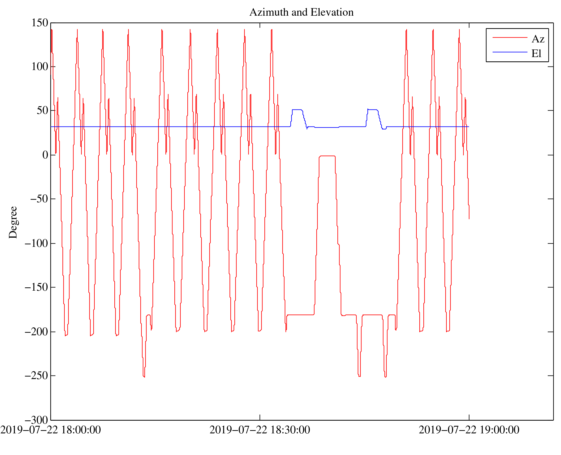Click the −300 y-axis tick label
Image resolution: width=561 pixels, height=455 pixels.
(x=36, y=420)
